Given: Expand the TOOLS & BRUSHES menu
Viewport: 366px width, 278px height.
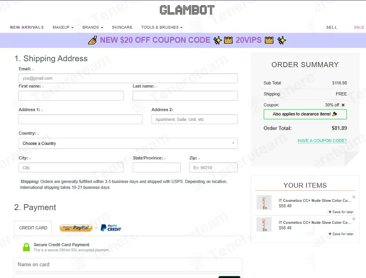Looking at the screenshot, I should click(162, 27).
